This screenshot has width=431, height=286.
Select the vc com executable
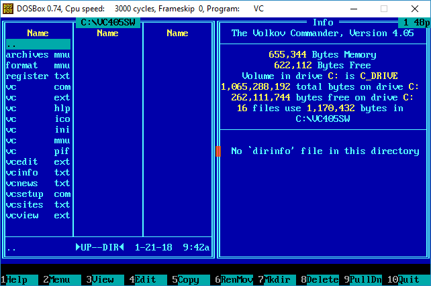click(38, 87)
